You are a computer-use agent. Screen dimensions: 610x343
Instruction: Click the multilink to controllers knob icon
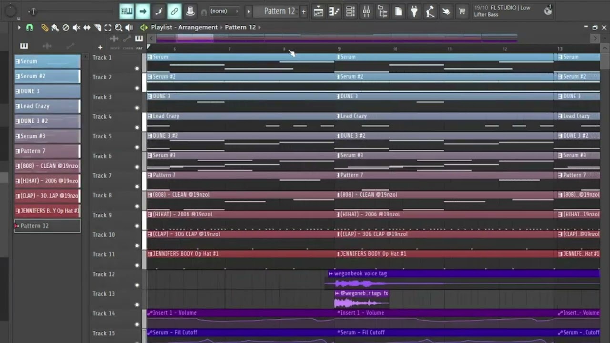190,11
